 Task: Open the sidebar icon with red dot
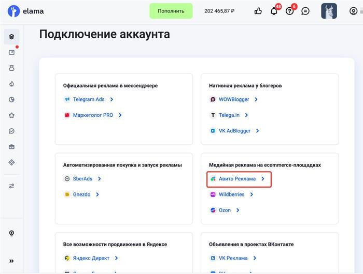click(11, 52)
